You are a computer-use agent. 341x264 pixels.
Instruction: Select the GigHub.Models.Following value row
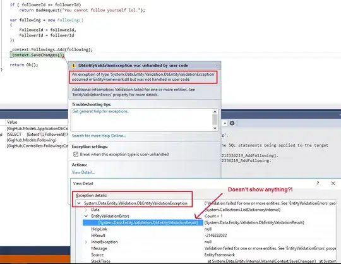coord(32,140)
